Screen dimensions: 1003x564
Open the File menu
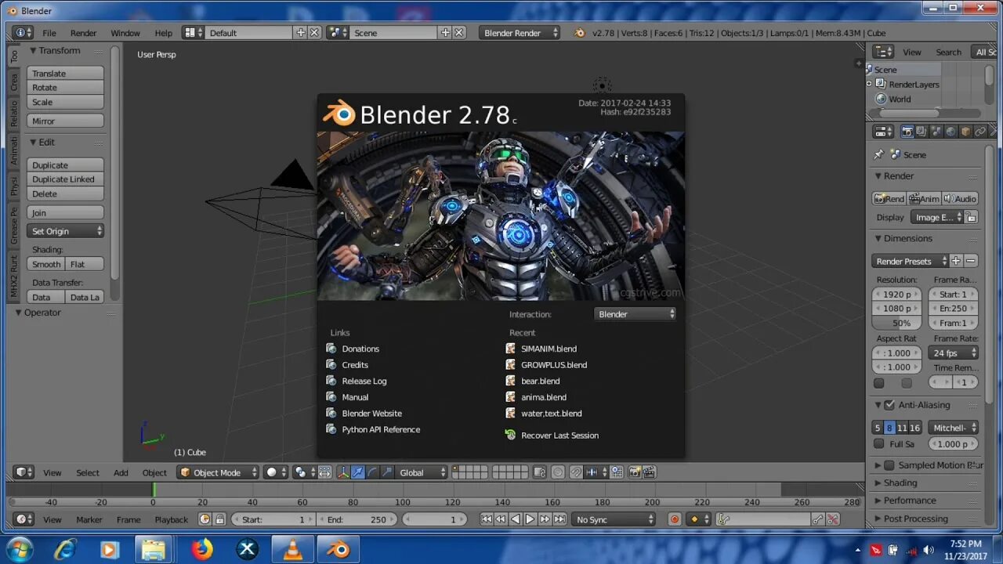[49, 33]
